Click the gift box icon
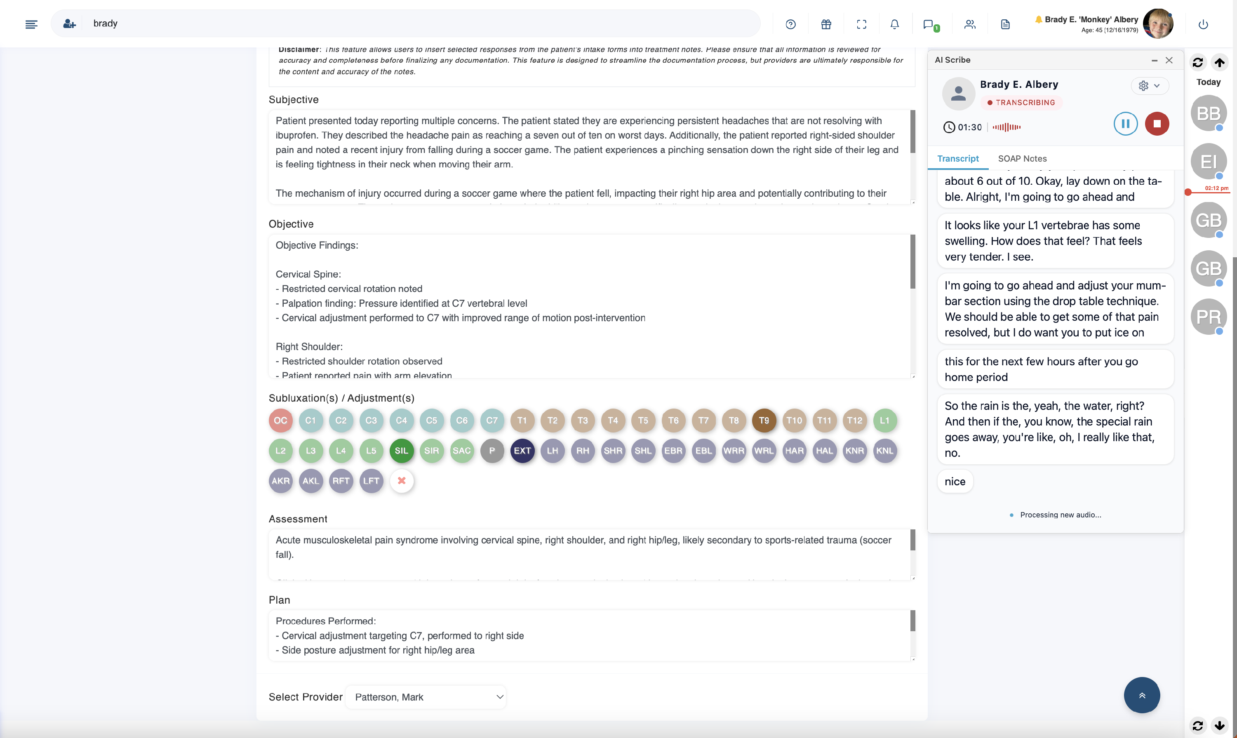1237x738 pixels. coord(825,24)
